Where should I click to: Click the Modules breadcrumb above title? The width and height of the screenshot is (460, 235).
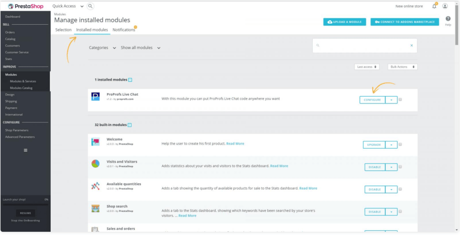point(60,14)
